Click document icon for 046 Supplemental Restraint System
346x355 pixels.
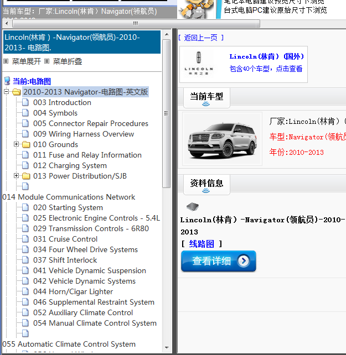(25, 302)
